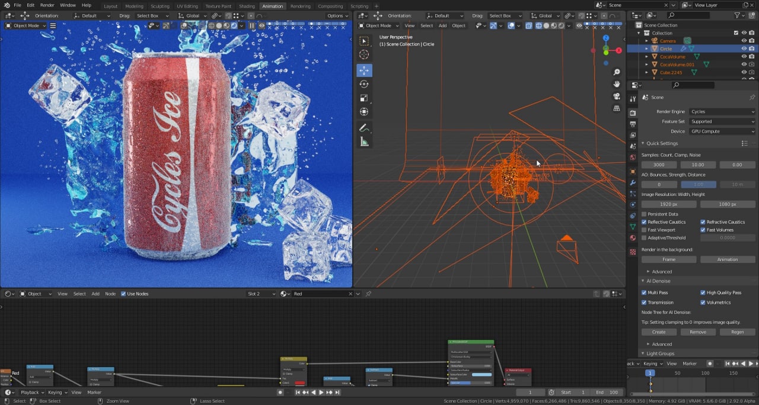Open the Object properties tab

click(x=633, y=171)
